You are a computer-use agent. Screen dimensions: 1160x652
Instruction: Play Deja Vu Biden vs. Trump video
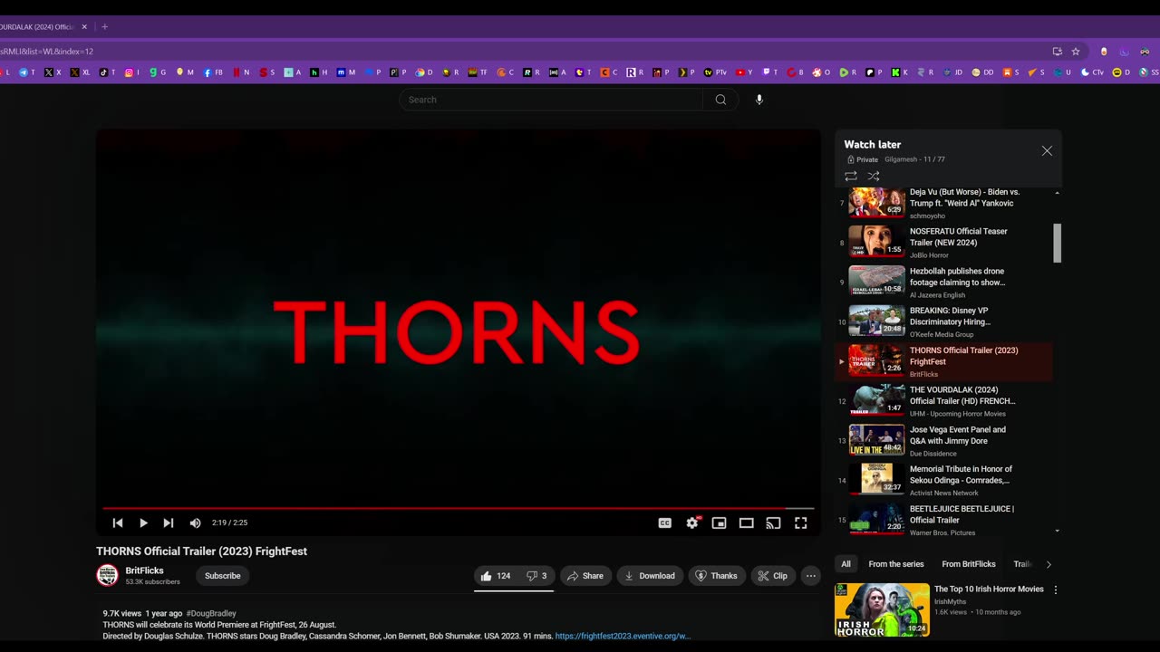[x=944, y=203]
